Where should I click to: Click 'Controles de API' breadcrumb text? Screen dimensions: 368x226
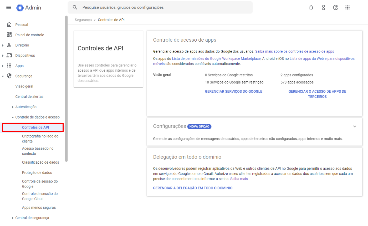[x=111, y=20]
